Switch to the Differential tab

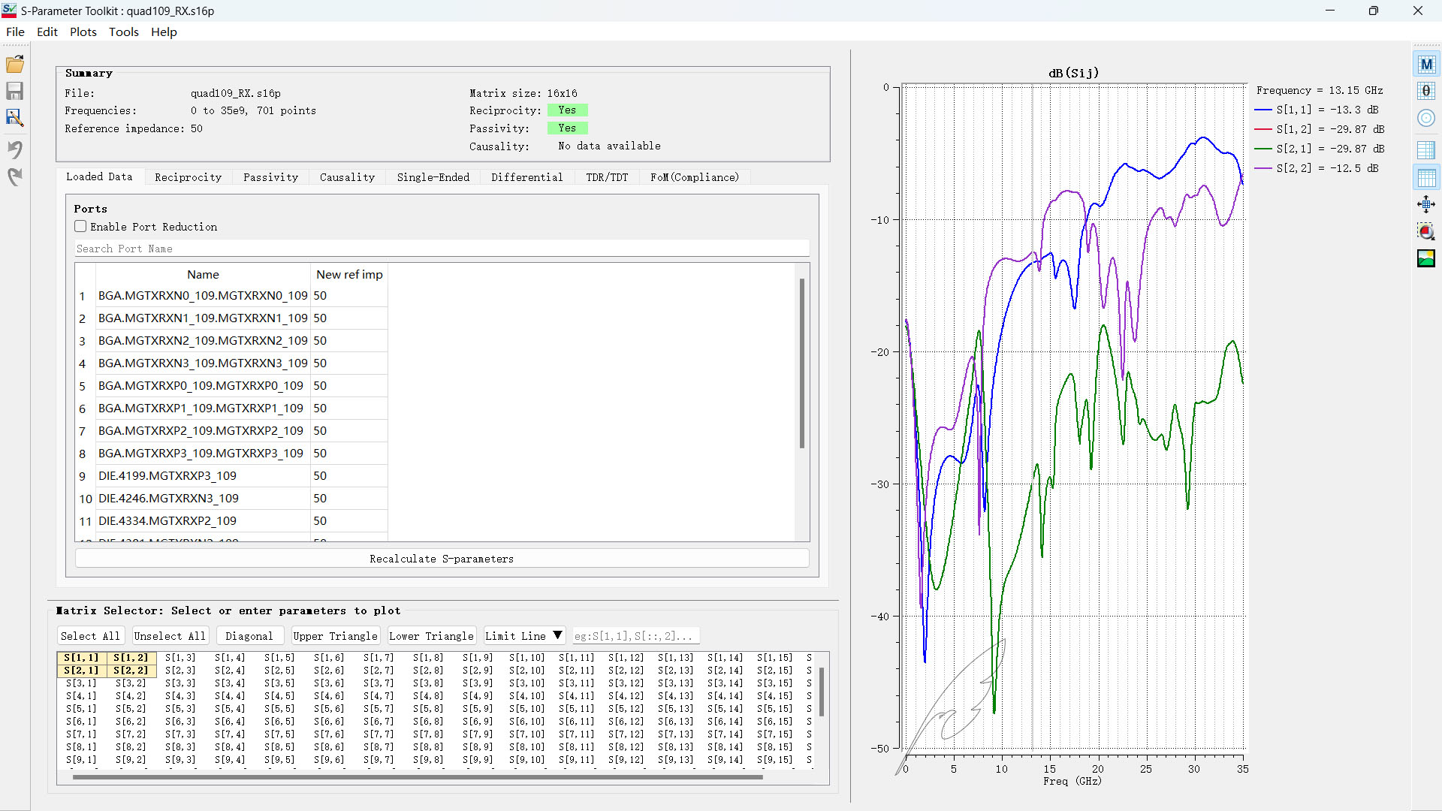(x=526, y=177)
